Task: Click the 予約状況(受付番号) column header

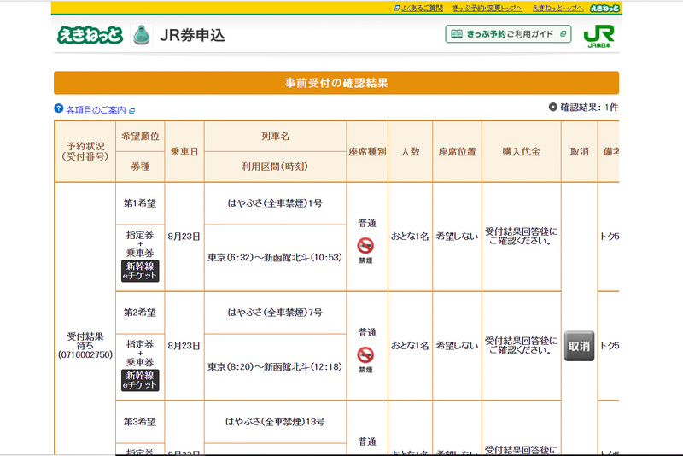Action: click(85, 151)
